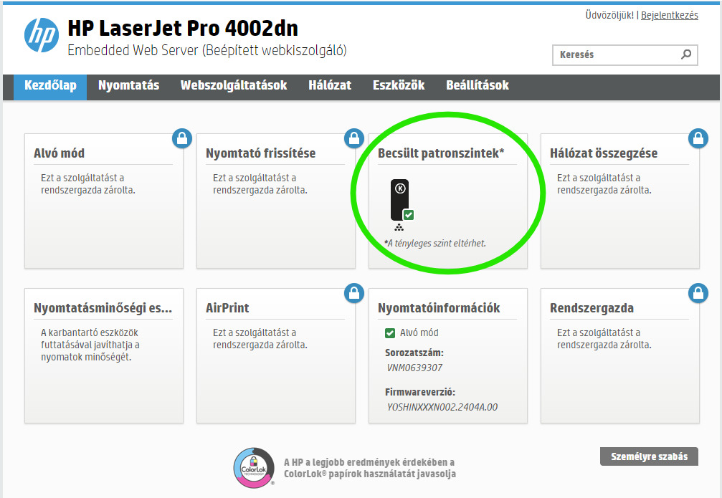
Task: Open the Hálózat összegzése card title
Action: coord(604,153)
